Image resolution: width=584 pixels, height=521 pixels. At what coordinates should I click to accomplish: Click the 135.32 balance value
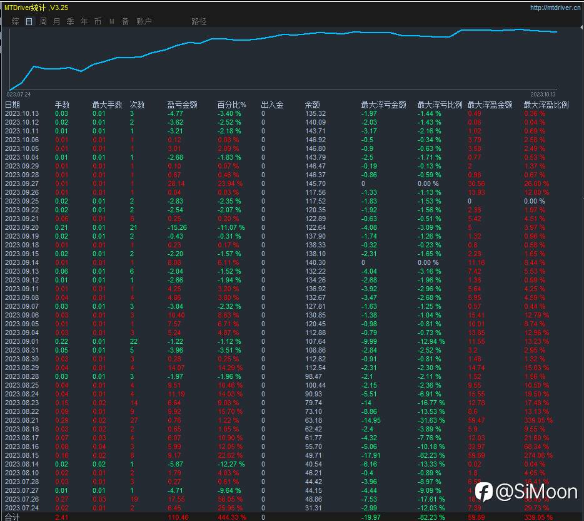click(x=315, y=113)
